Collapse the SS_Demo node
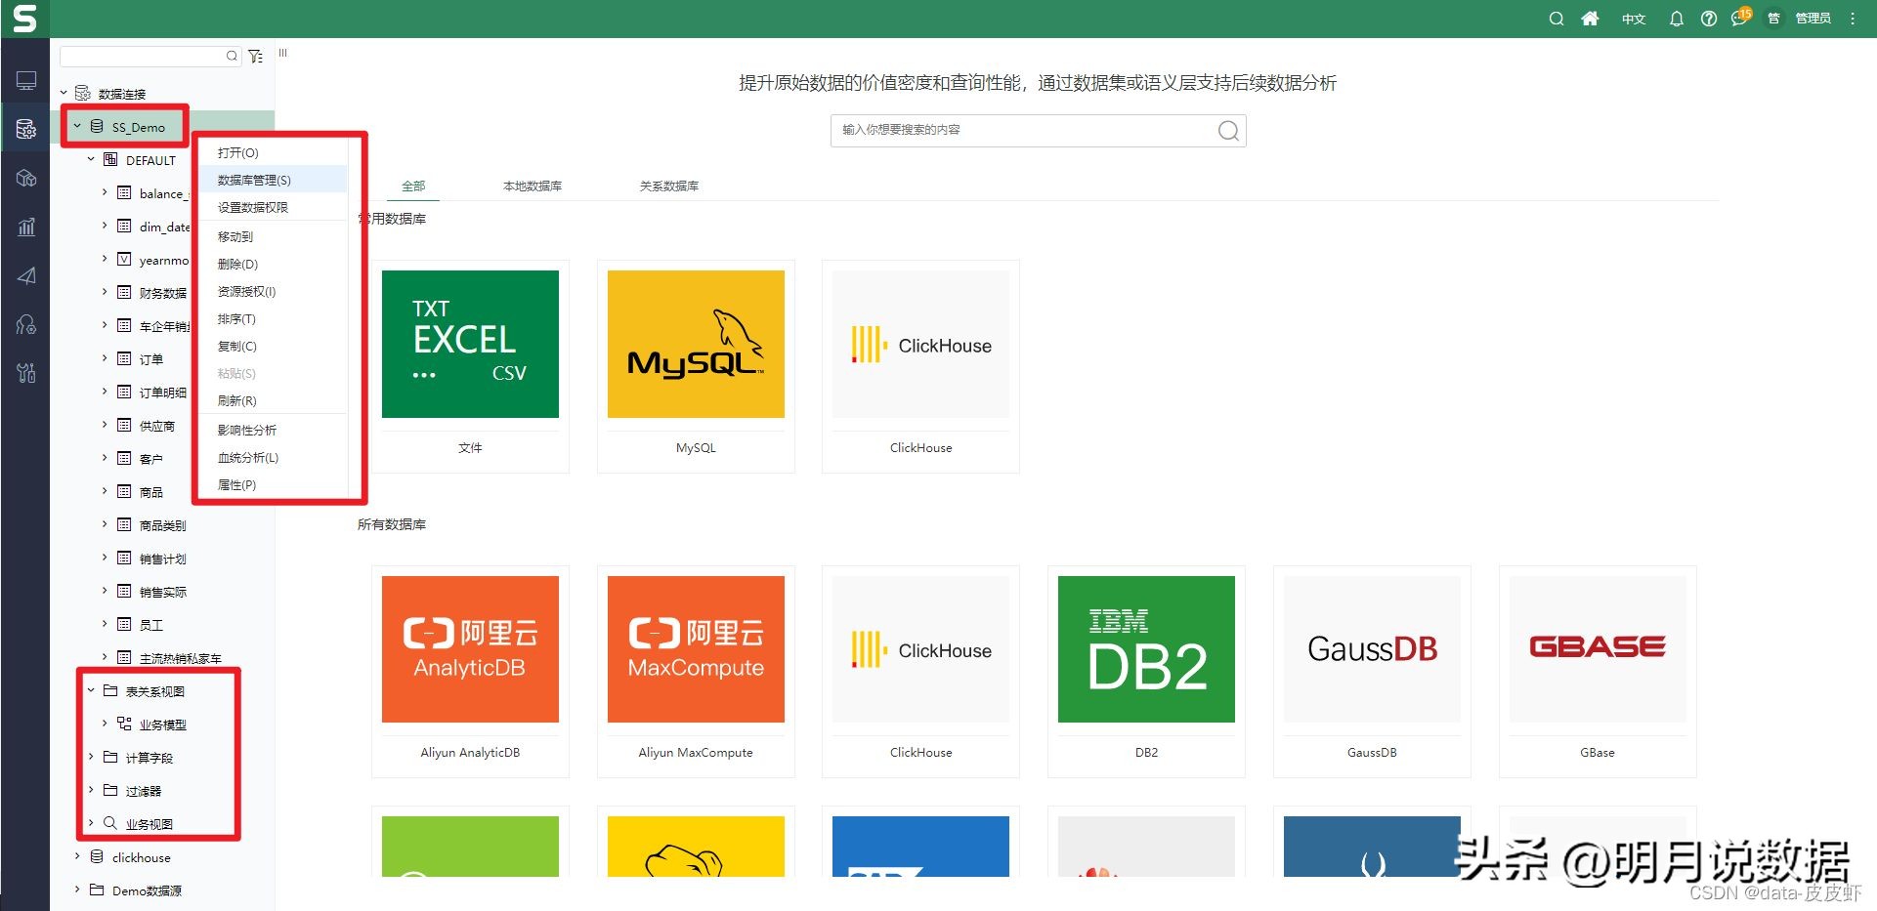Viewport: 1877px width, 911px height. (x=77, y=126)
